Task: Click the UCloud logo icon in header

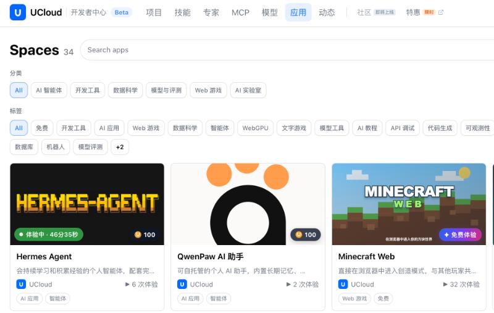Action: [18, 12]
